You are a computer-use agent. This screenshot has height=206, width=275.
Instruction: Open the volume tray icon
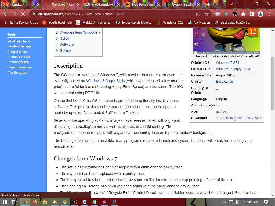tap(237, 202)
